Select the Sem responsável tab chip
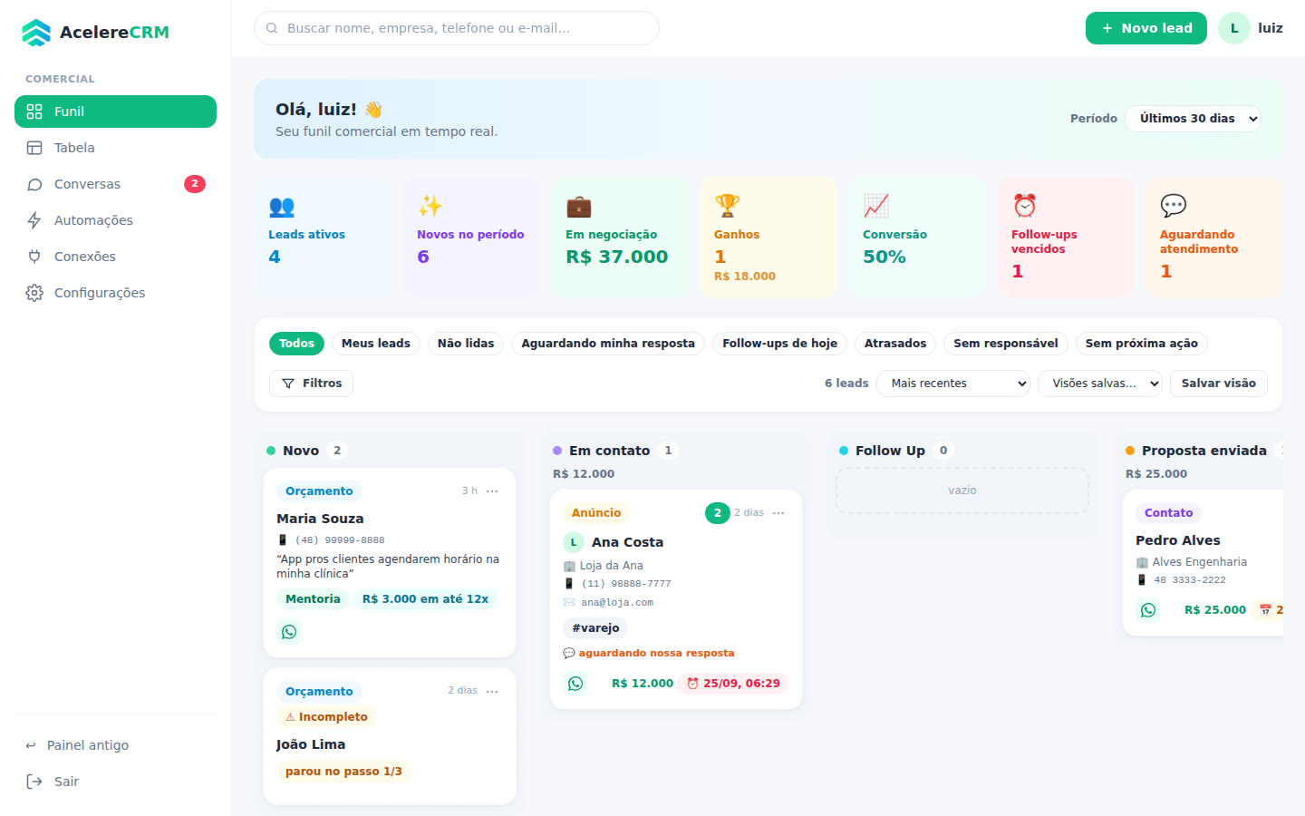1305x816 pixels. tap(1006, 344)
